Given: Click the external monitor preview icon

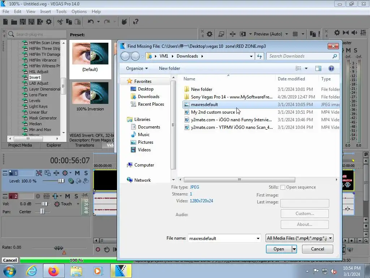Looking at the screenshot, I should (221, 34).
